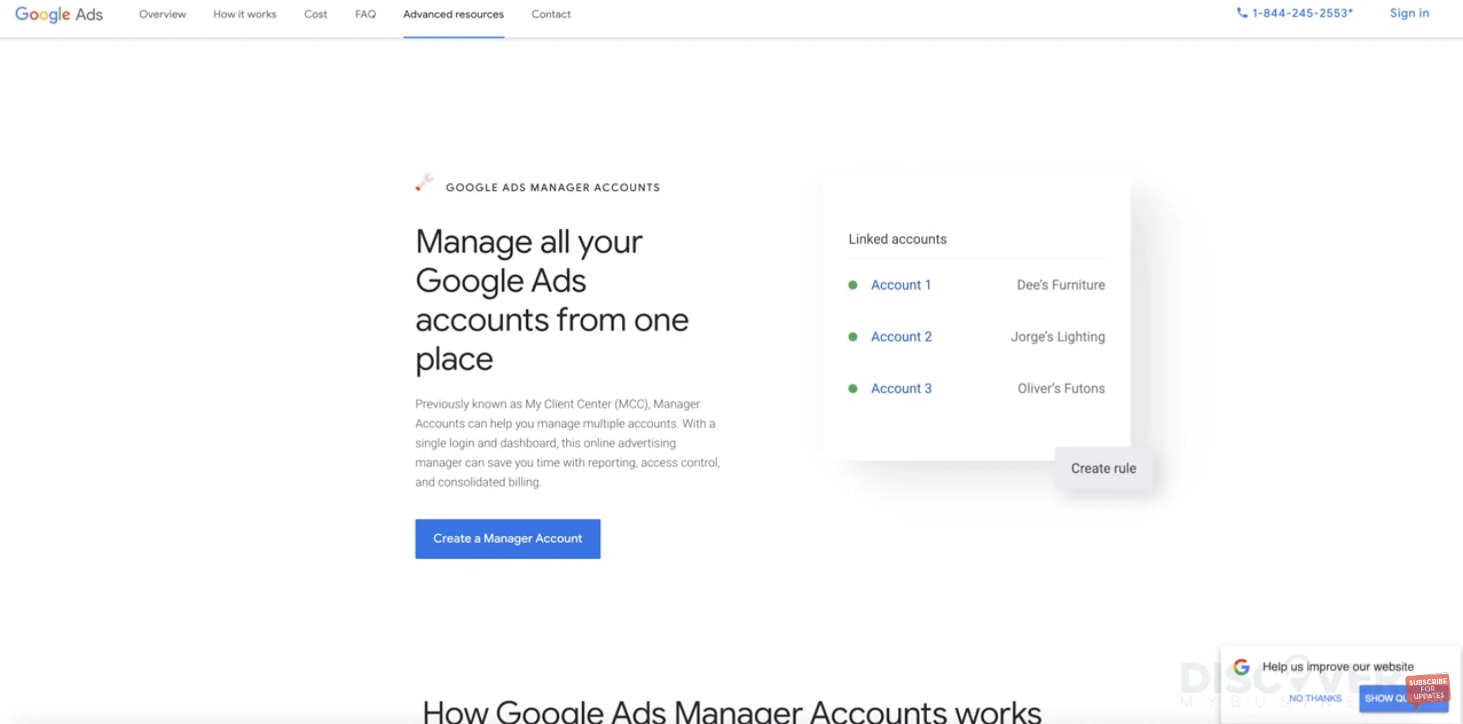
Task: Select Advanced resources in navigation
Action: pos(453,14)
